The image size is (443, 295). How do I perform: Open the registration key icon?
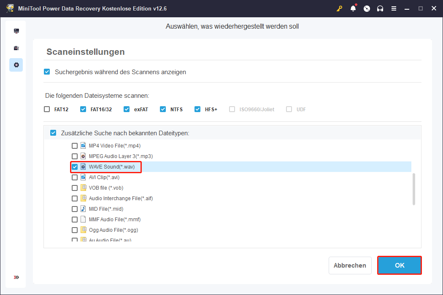(339, 8)
